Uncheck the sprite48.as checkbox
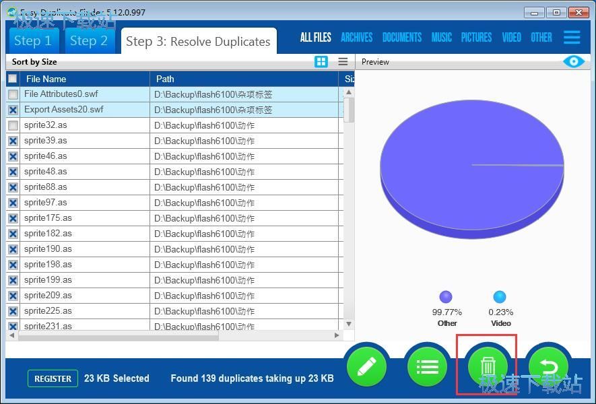The height and width of the screenshot is (404, 596). point(13,172)
